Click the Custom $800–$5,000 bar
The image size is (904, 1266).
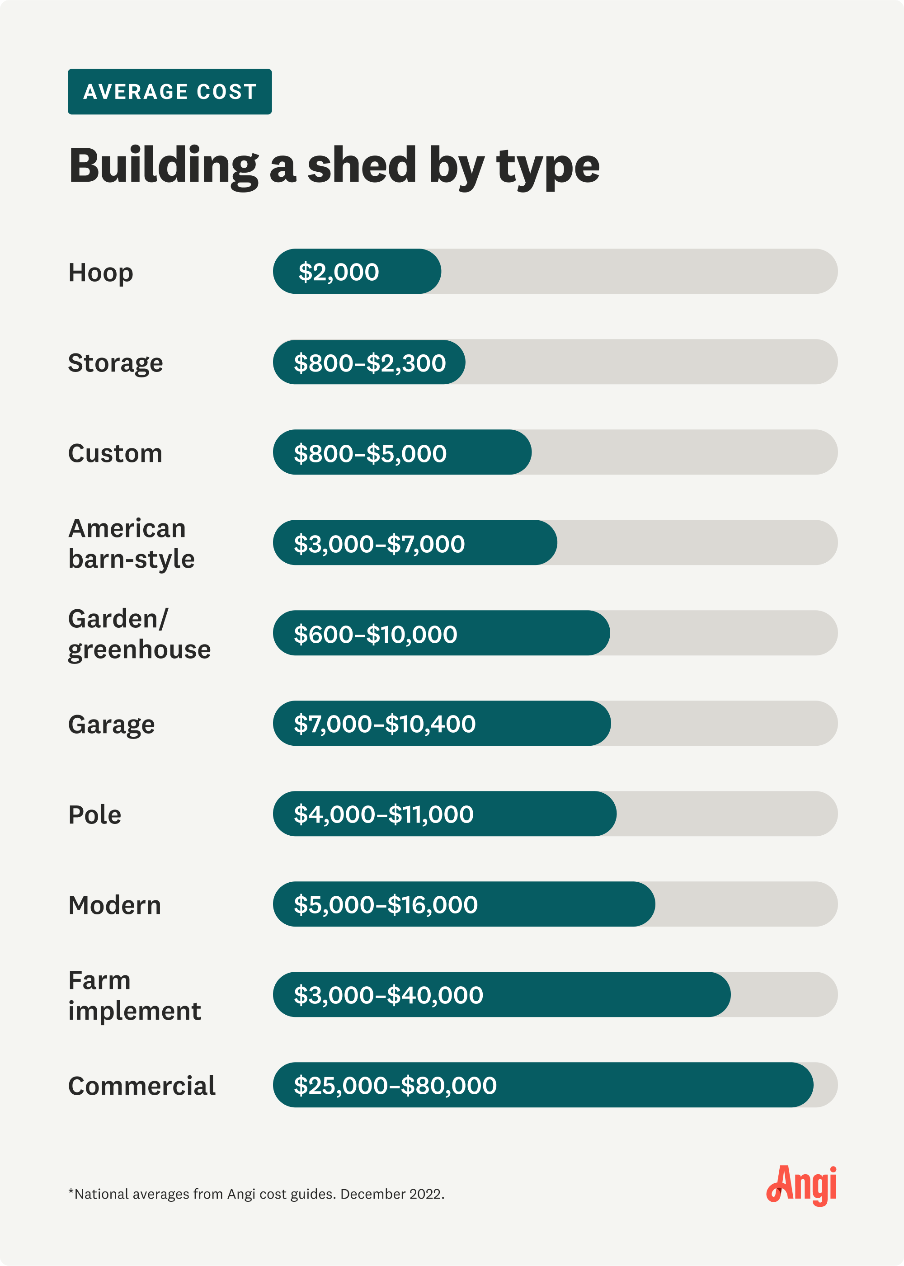[x=402, y=452]
